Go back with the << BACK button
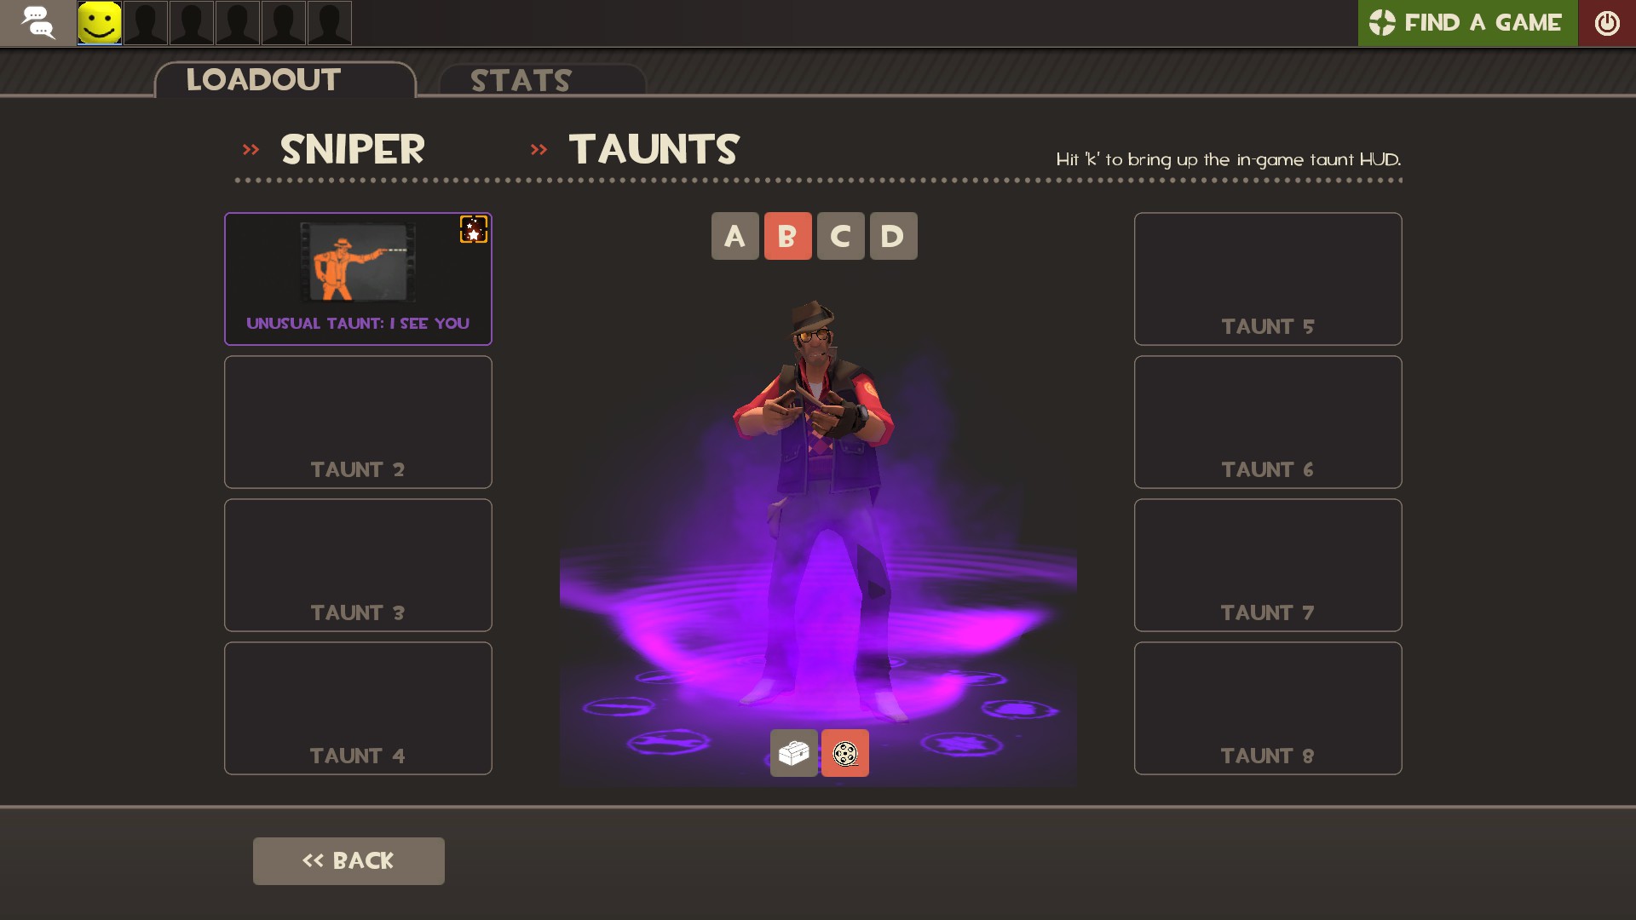The width and height of the screenshot is (1636, 920). (x=349, y=861)
